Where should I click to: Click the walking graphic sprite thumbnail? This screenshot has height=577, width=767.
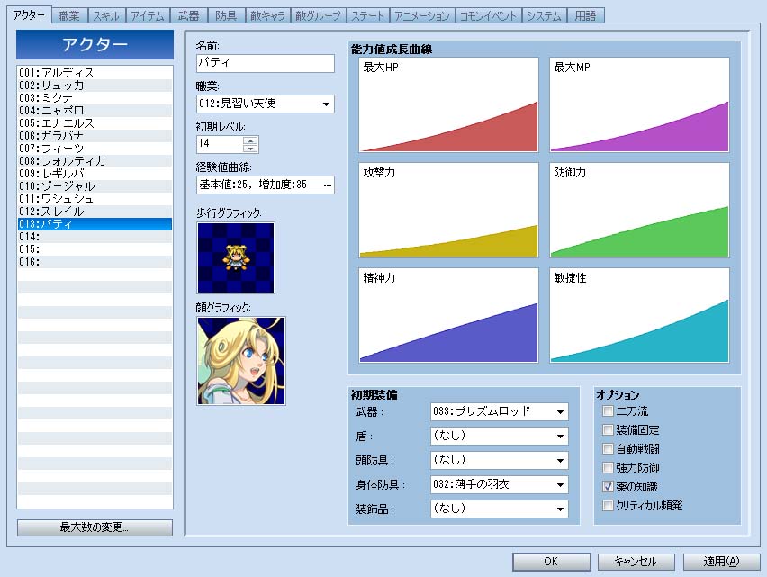coord(235,257)
